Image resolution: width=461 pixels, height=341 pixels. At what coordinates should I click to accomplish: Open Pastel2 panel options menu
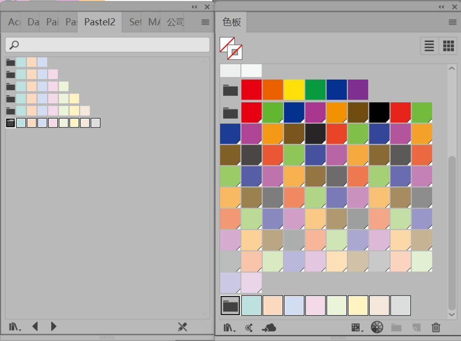(x=205, y=22)
